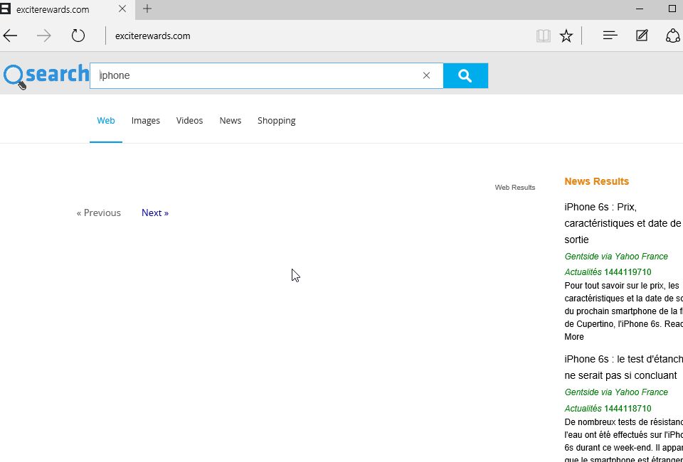Add page to favorites with star
This screenshot has width=683, height=462.
coord(566,36)
